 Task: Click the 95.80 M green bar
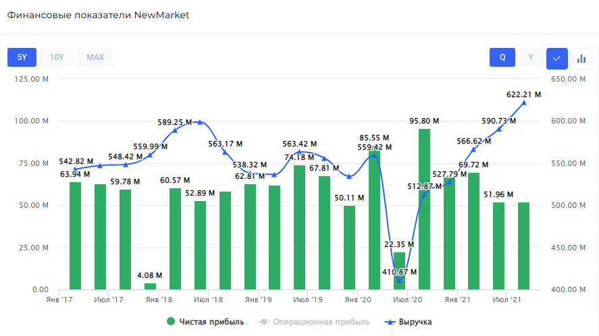point(425,209)
